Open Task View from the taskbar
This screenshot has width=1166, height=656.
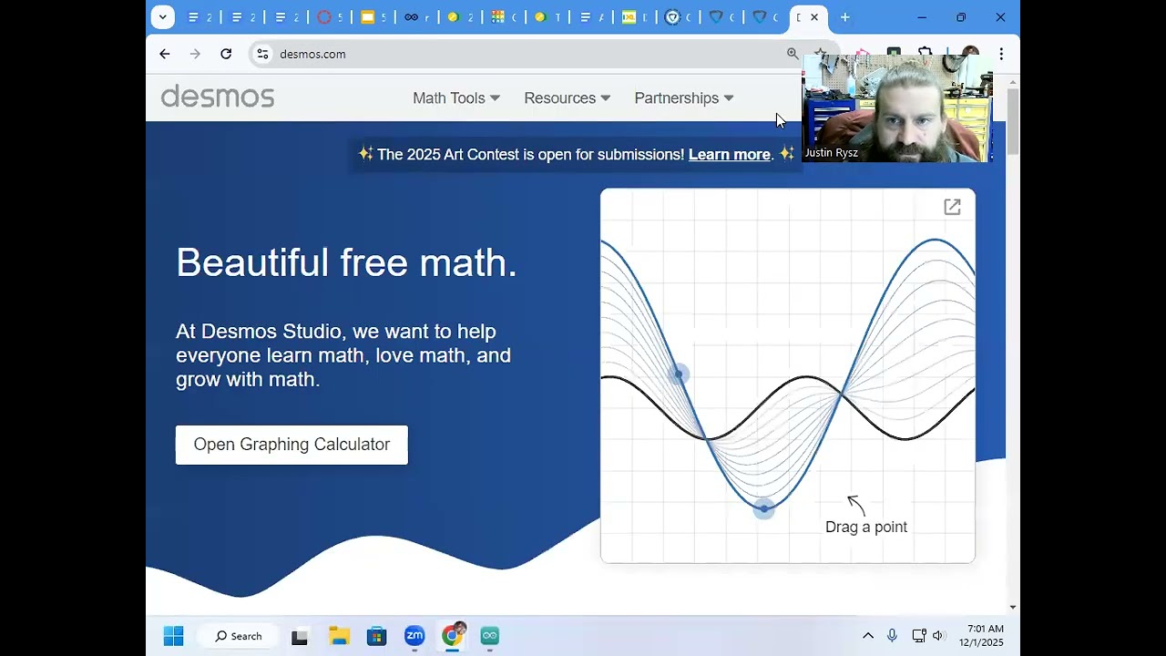300,636
